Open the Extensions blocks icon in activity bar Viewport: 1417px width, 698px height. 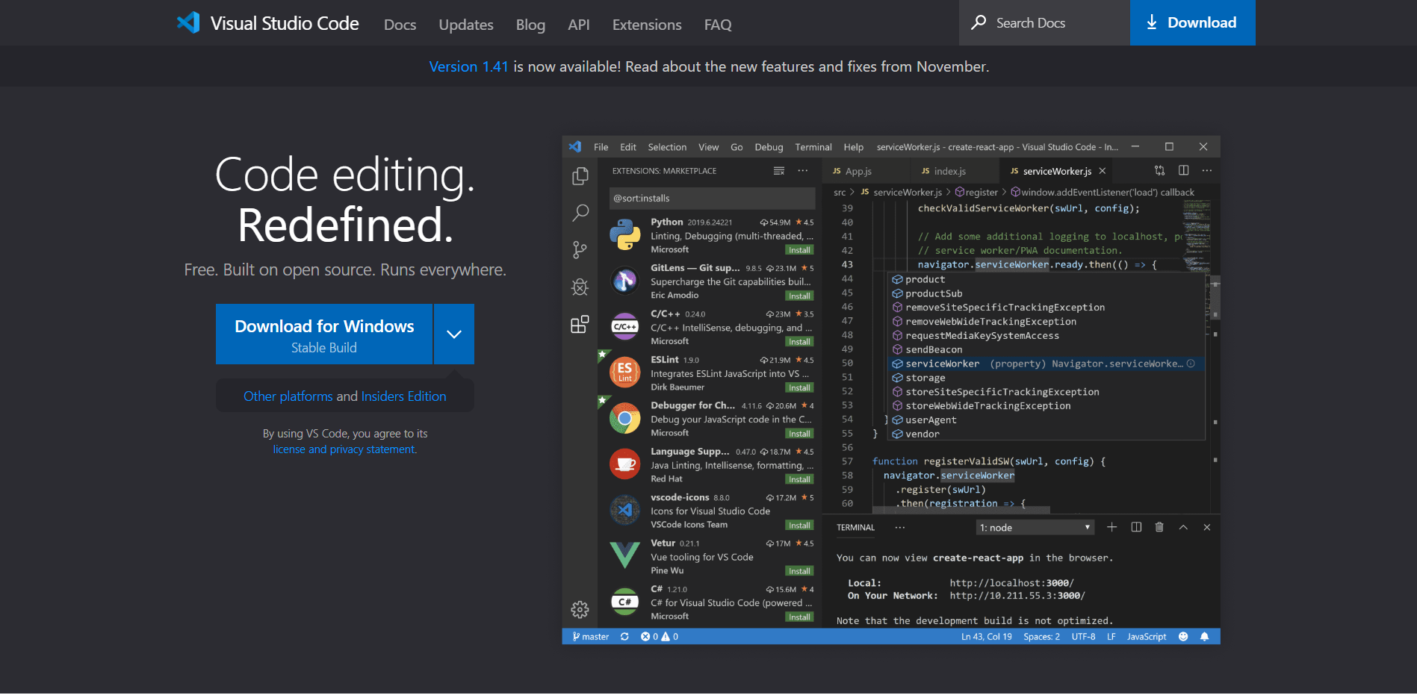[x=580, y=325]
